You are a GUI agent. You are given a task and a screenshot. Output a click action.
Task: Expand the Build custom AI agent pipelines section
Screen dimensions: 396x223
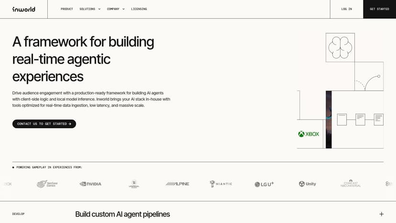(381, 214)
